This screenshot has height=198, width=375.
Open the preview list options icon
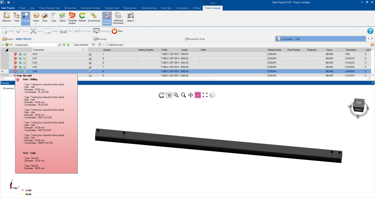click(x=169, y=95)
